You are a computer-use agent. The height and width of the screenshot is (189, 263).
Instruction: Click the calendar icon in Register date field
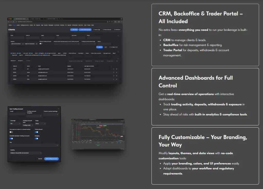tap(23, 44)
